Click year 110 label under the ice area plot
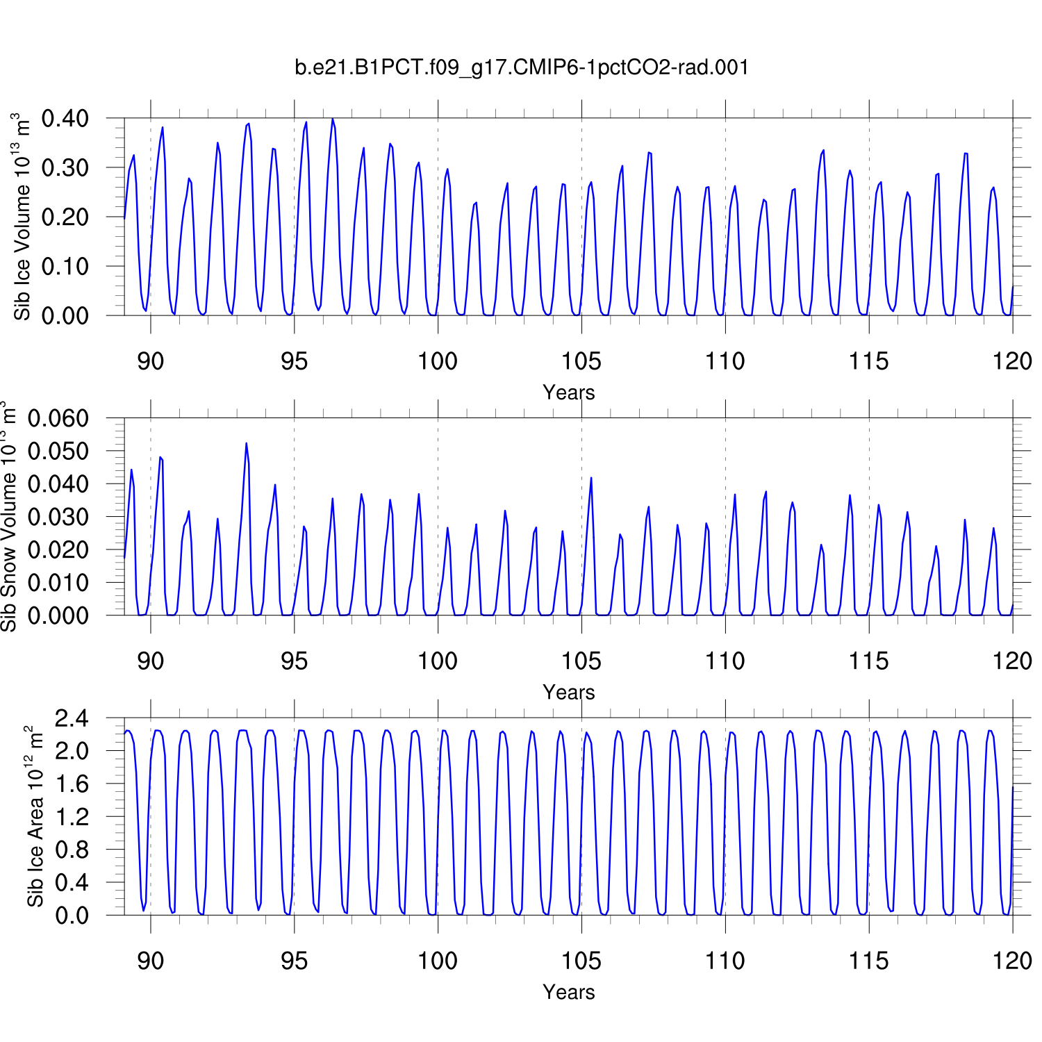Screen dimensions: 1042x1042 tap(725, 961)
